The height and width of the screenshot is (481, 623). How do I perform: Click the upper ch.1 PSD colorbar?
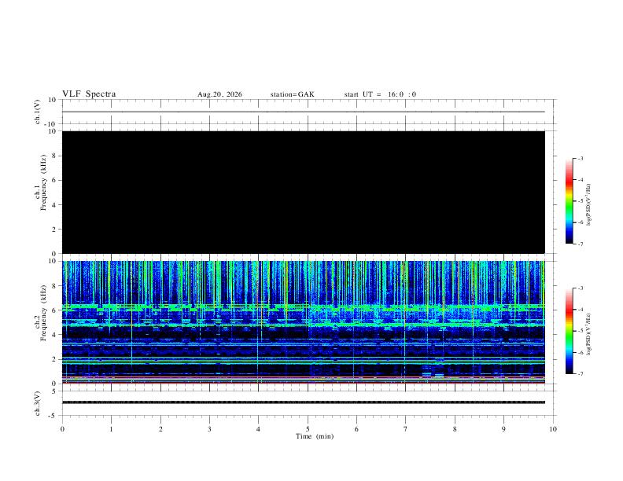[570, 201]
